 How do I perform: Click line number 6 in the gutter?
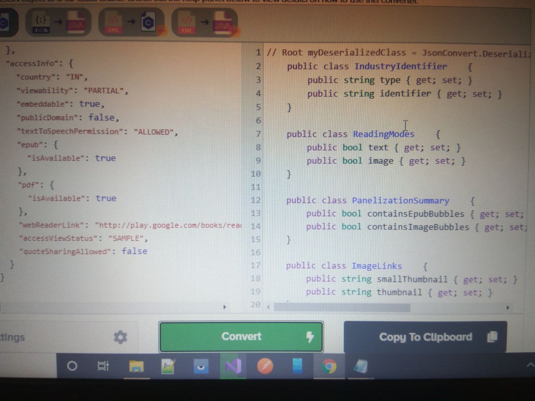click(x=258, y=121)
